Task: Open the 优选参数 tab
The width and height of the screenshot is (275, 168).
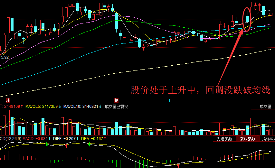Action: [224, 139]
